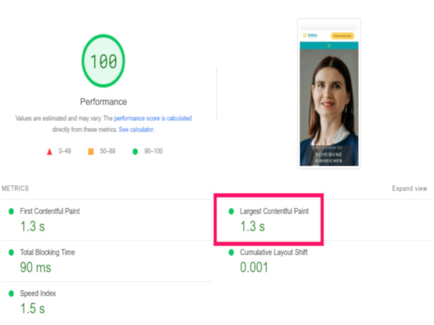This screenshot has height=325, width=434.
Task: Click the yellow button in the thumbnail header
Action: pos(342,36)
